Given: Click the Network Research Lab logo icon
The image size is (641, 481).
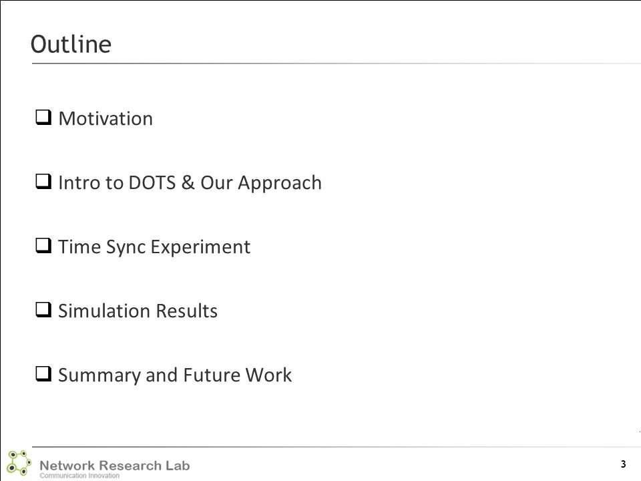Looking at the screenshot, I should click(19, 463).
